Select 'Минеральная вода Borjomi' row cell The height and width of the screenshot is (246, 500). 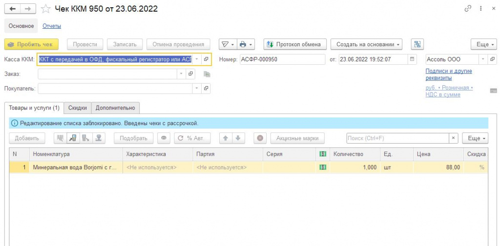(x=76, y=167)
